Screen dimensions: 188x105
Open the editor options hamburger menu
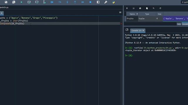120,12
